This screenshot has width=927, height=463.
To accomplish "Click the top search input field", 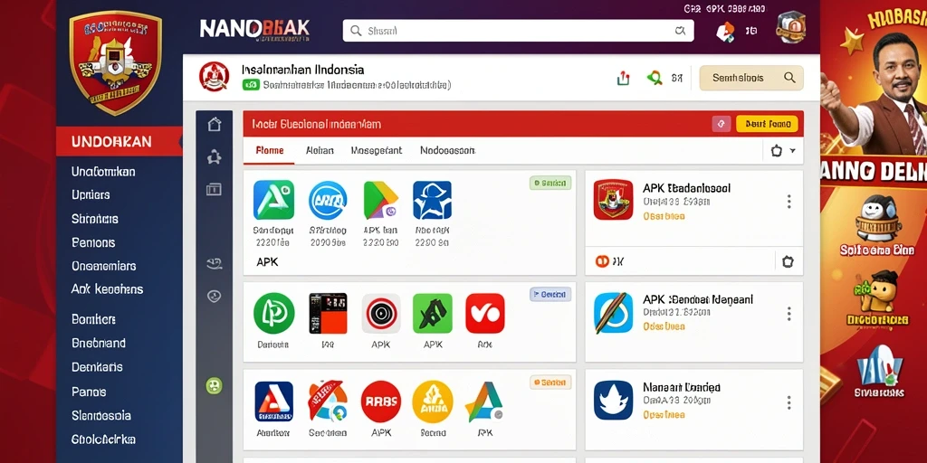I will coord(519,31).
